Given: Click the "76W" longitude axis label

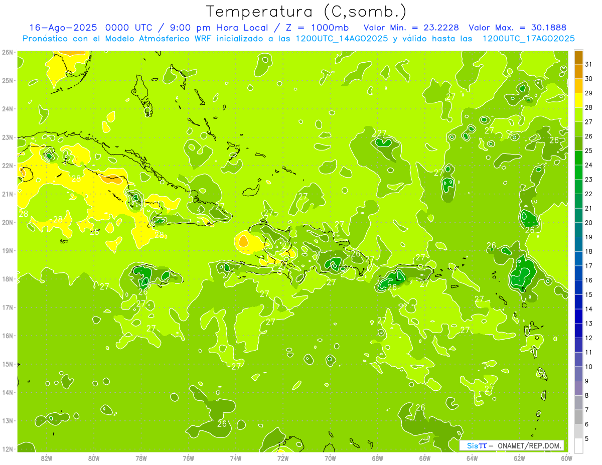Looking at the screenshot, I should (188, 458).
